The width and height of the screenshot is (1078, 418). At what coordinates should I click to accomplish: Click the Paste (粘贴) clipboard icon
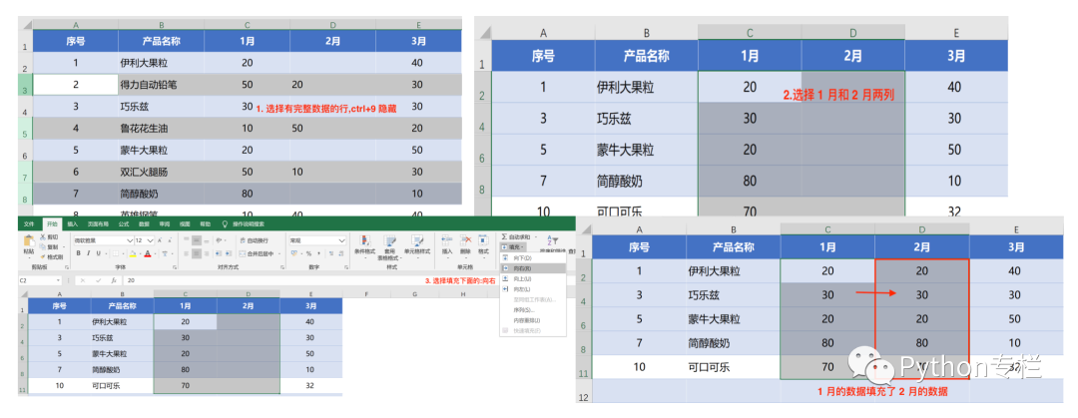pyautogui.click(x=29, y=240)
